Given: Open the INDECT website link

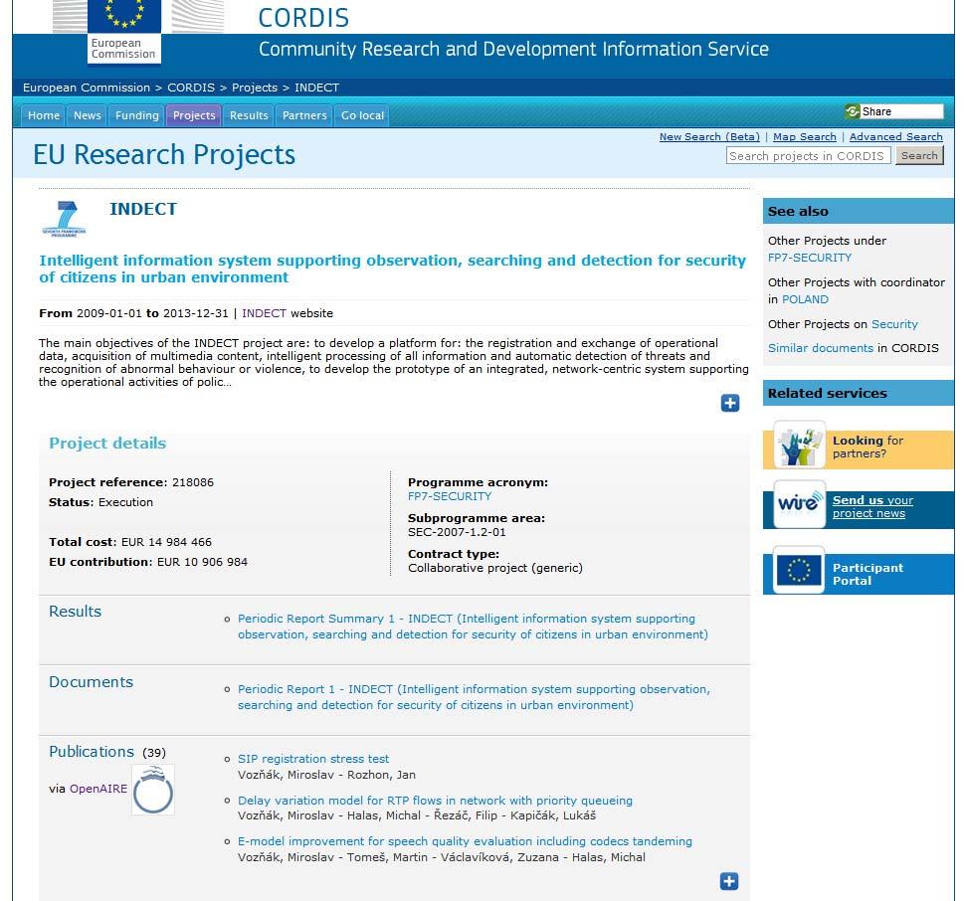Looking at the screenshot, I should click(x=264, y=313).
